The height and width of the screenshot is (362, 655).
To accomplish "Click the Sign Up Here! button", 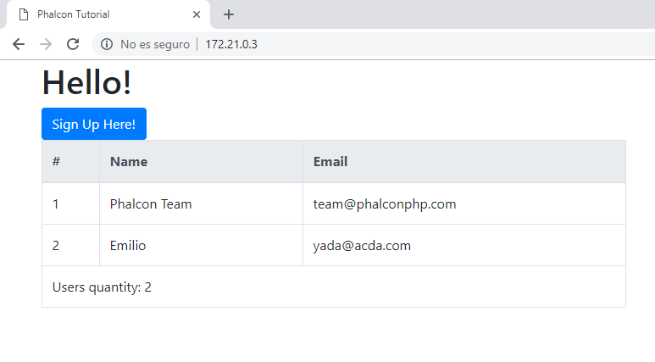I will tap(94, 124).
